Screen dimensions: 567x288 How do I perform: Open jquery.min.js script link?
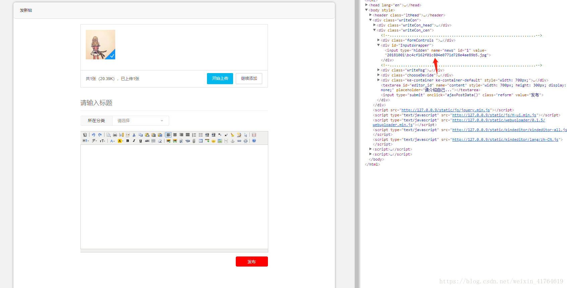pos(446,110)
